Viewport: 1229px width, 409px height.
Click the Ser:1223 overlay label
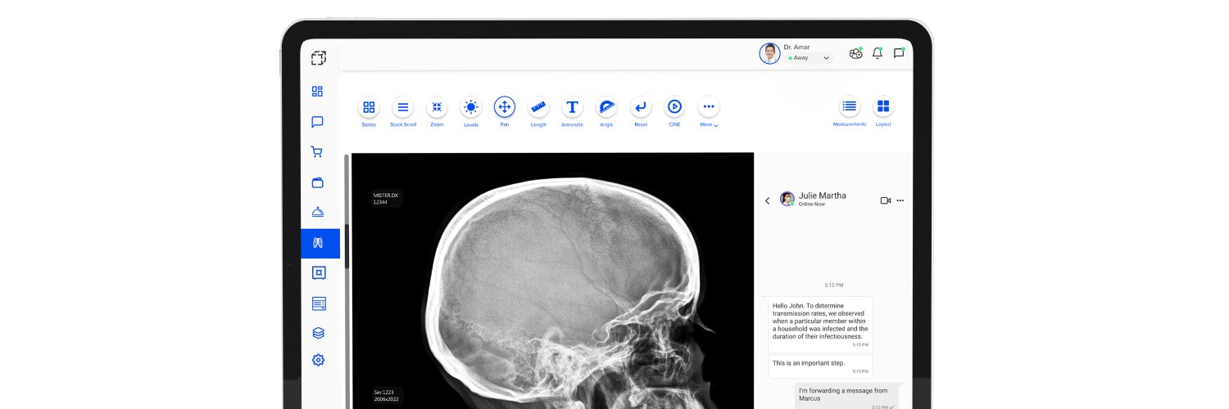click(386, 395)
